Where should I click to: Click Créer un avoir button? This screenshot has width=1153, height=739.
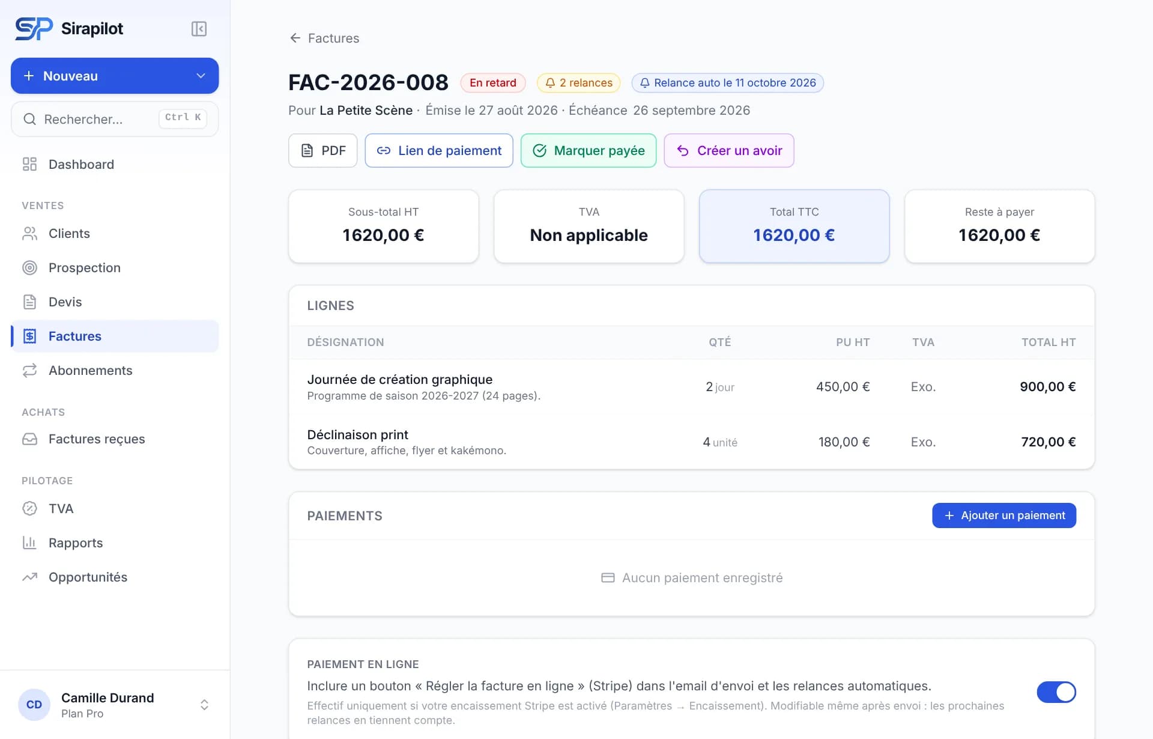[729, 150]
